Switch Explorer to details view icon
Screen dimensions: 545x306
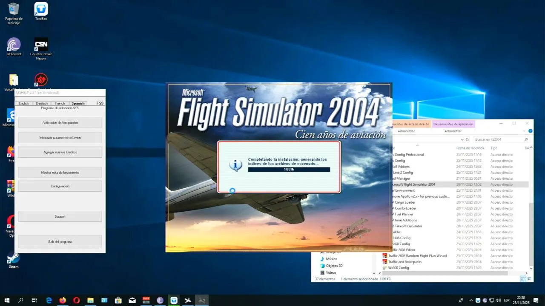523,279
